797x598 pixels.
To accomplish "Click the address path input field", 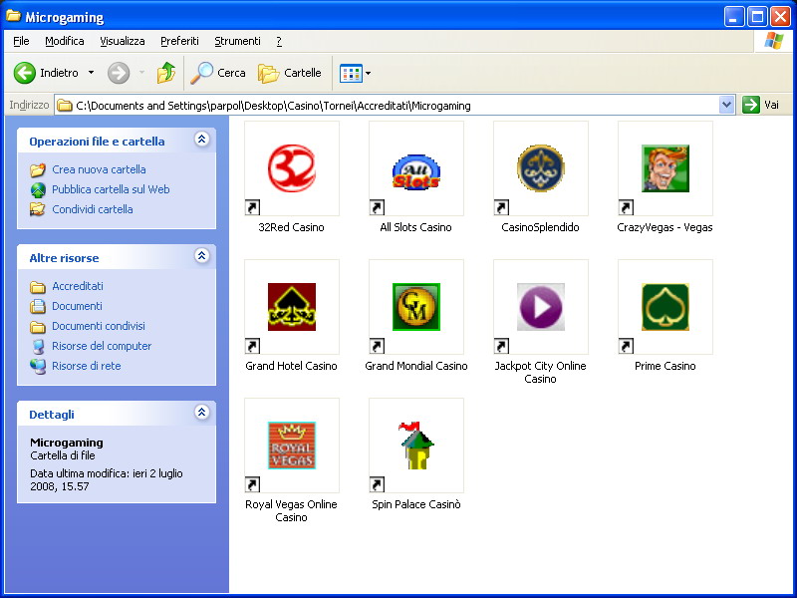I will pyautogui.click(x=397, y=106).
